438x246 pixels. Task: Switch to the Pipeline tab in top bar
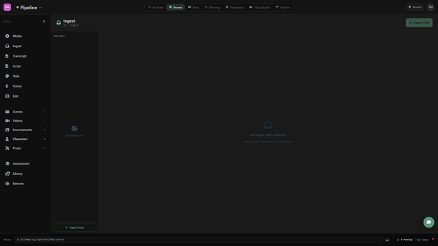283,8
